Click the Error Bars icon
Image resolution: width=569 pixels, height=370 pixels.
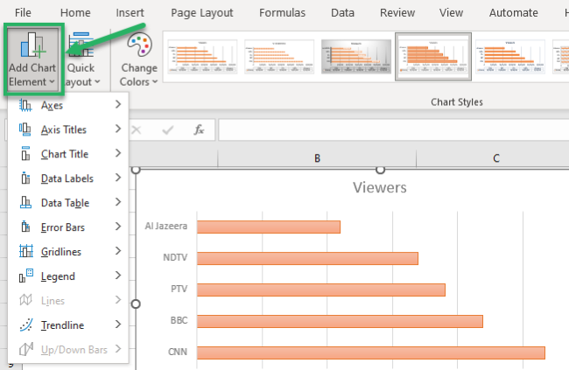click(25, 227)
